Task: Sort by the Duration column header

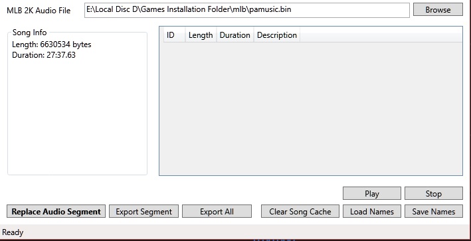Action: pyautogui.click(x=235, y=35)
